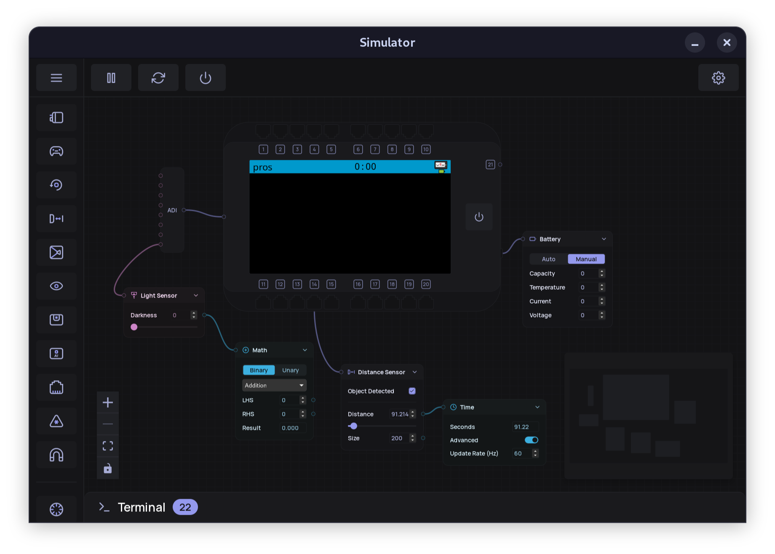The image size is (775, 554).
Task: Switch Math node to Unary mode
Action: tap(290, 370)
